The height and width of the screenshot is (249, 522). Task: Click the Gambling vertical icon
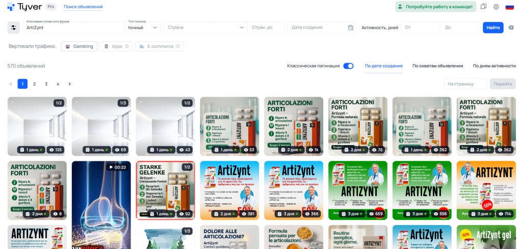coord(68,46)
